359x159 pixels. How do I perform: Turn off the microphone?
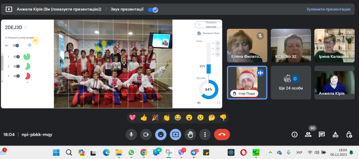pos(131,135)
